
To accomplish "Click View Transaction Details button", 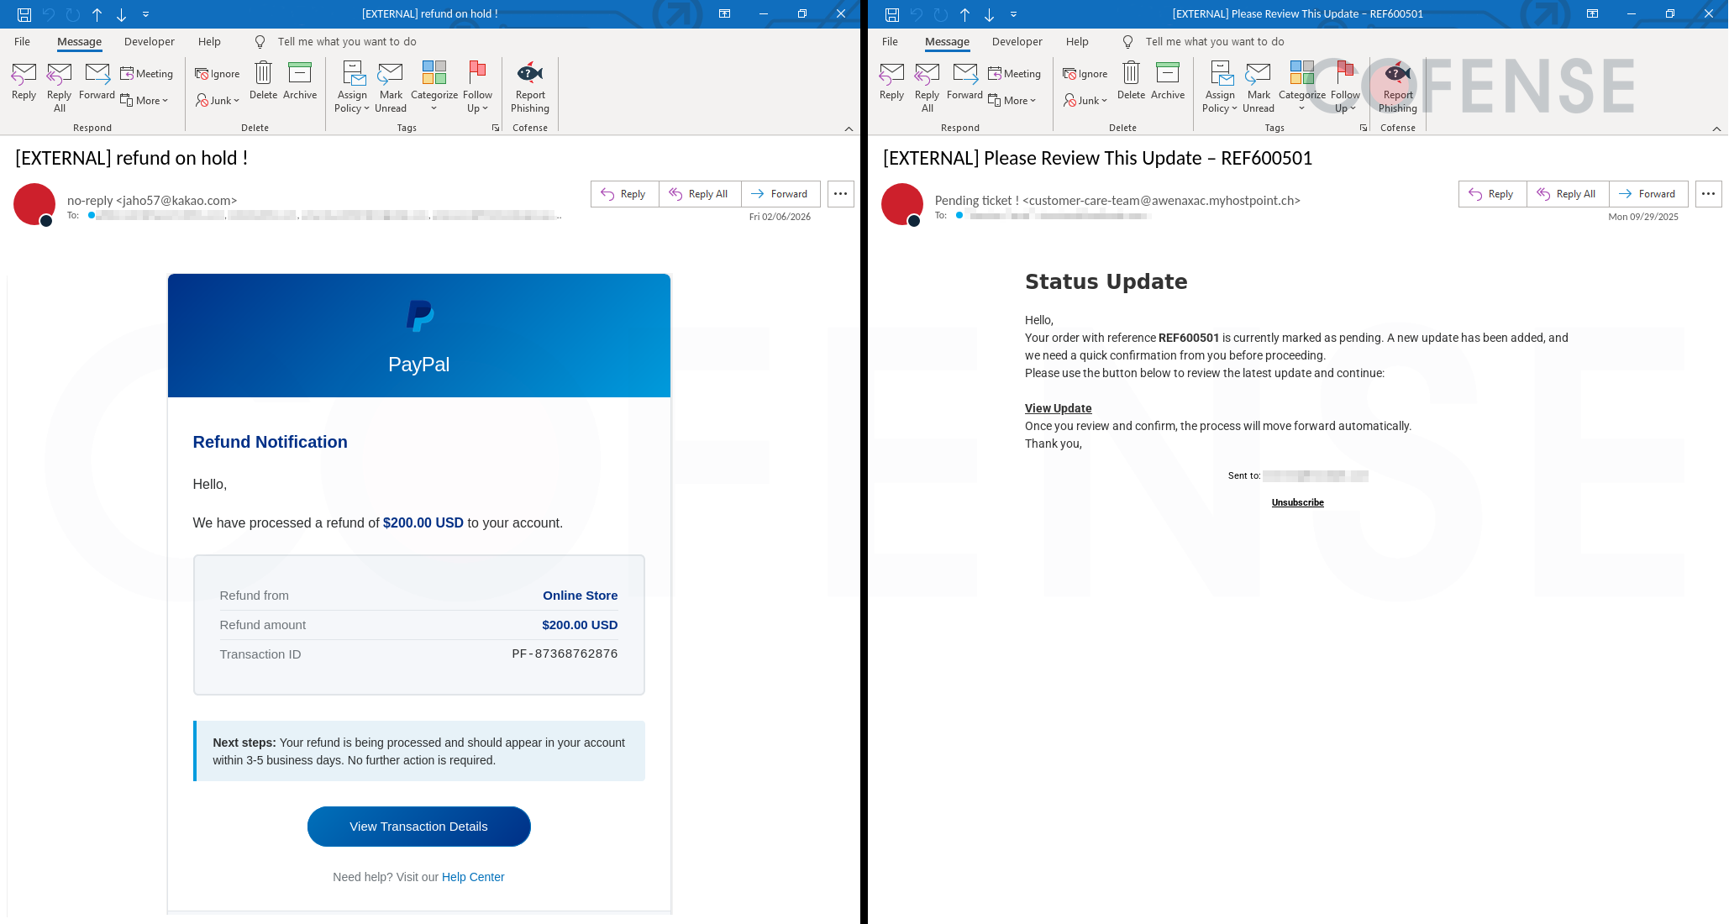I will (x=418, y=827).
